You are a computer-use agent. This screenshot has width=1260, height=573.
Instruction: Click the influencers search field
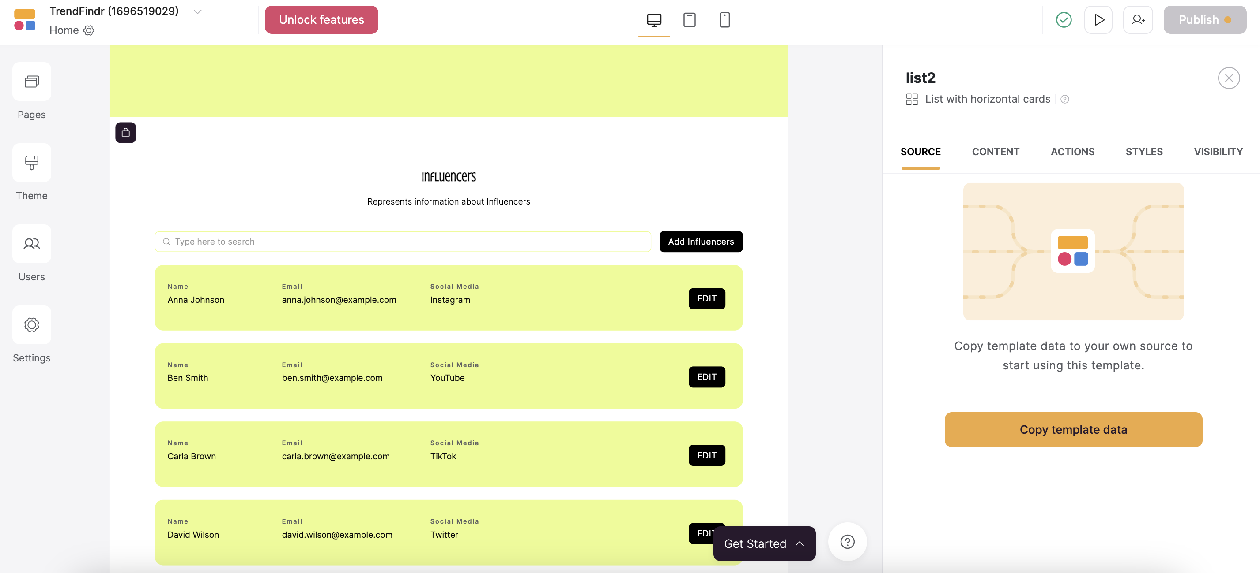pyautogui.click(x=402, y=241)
